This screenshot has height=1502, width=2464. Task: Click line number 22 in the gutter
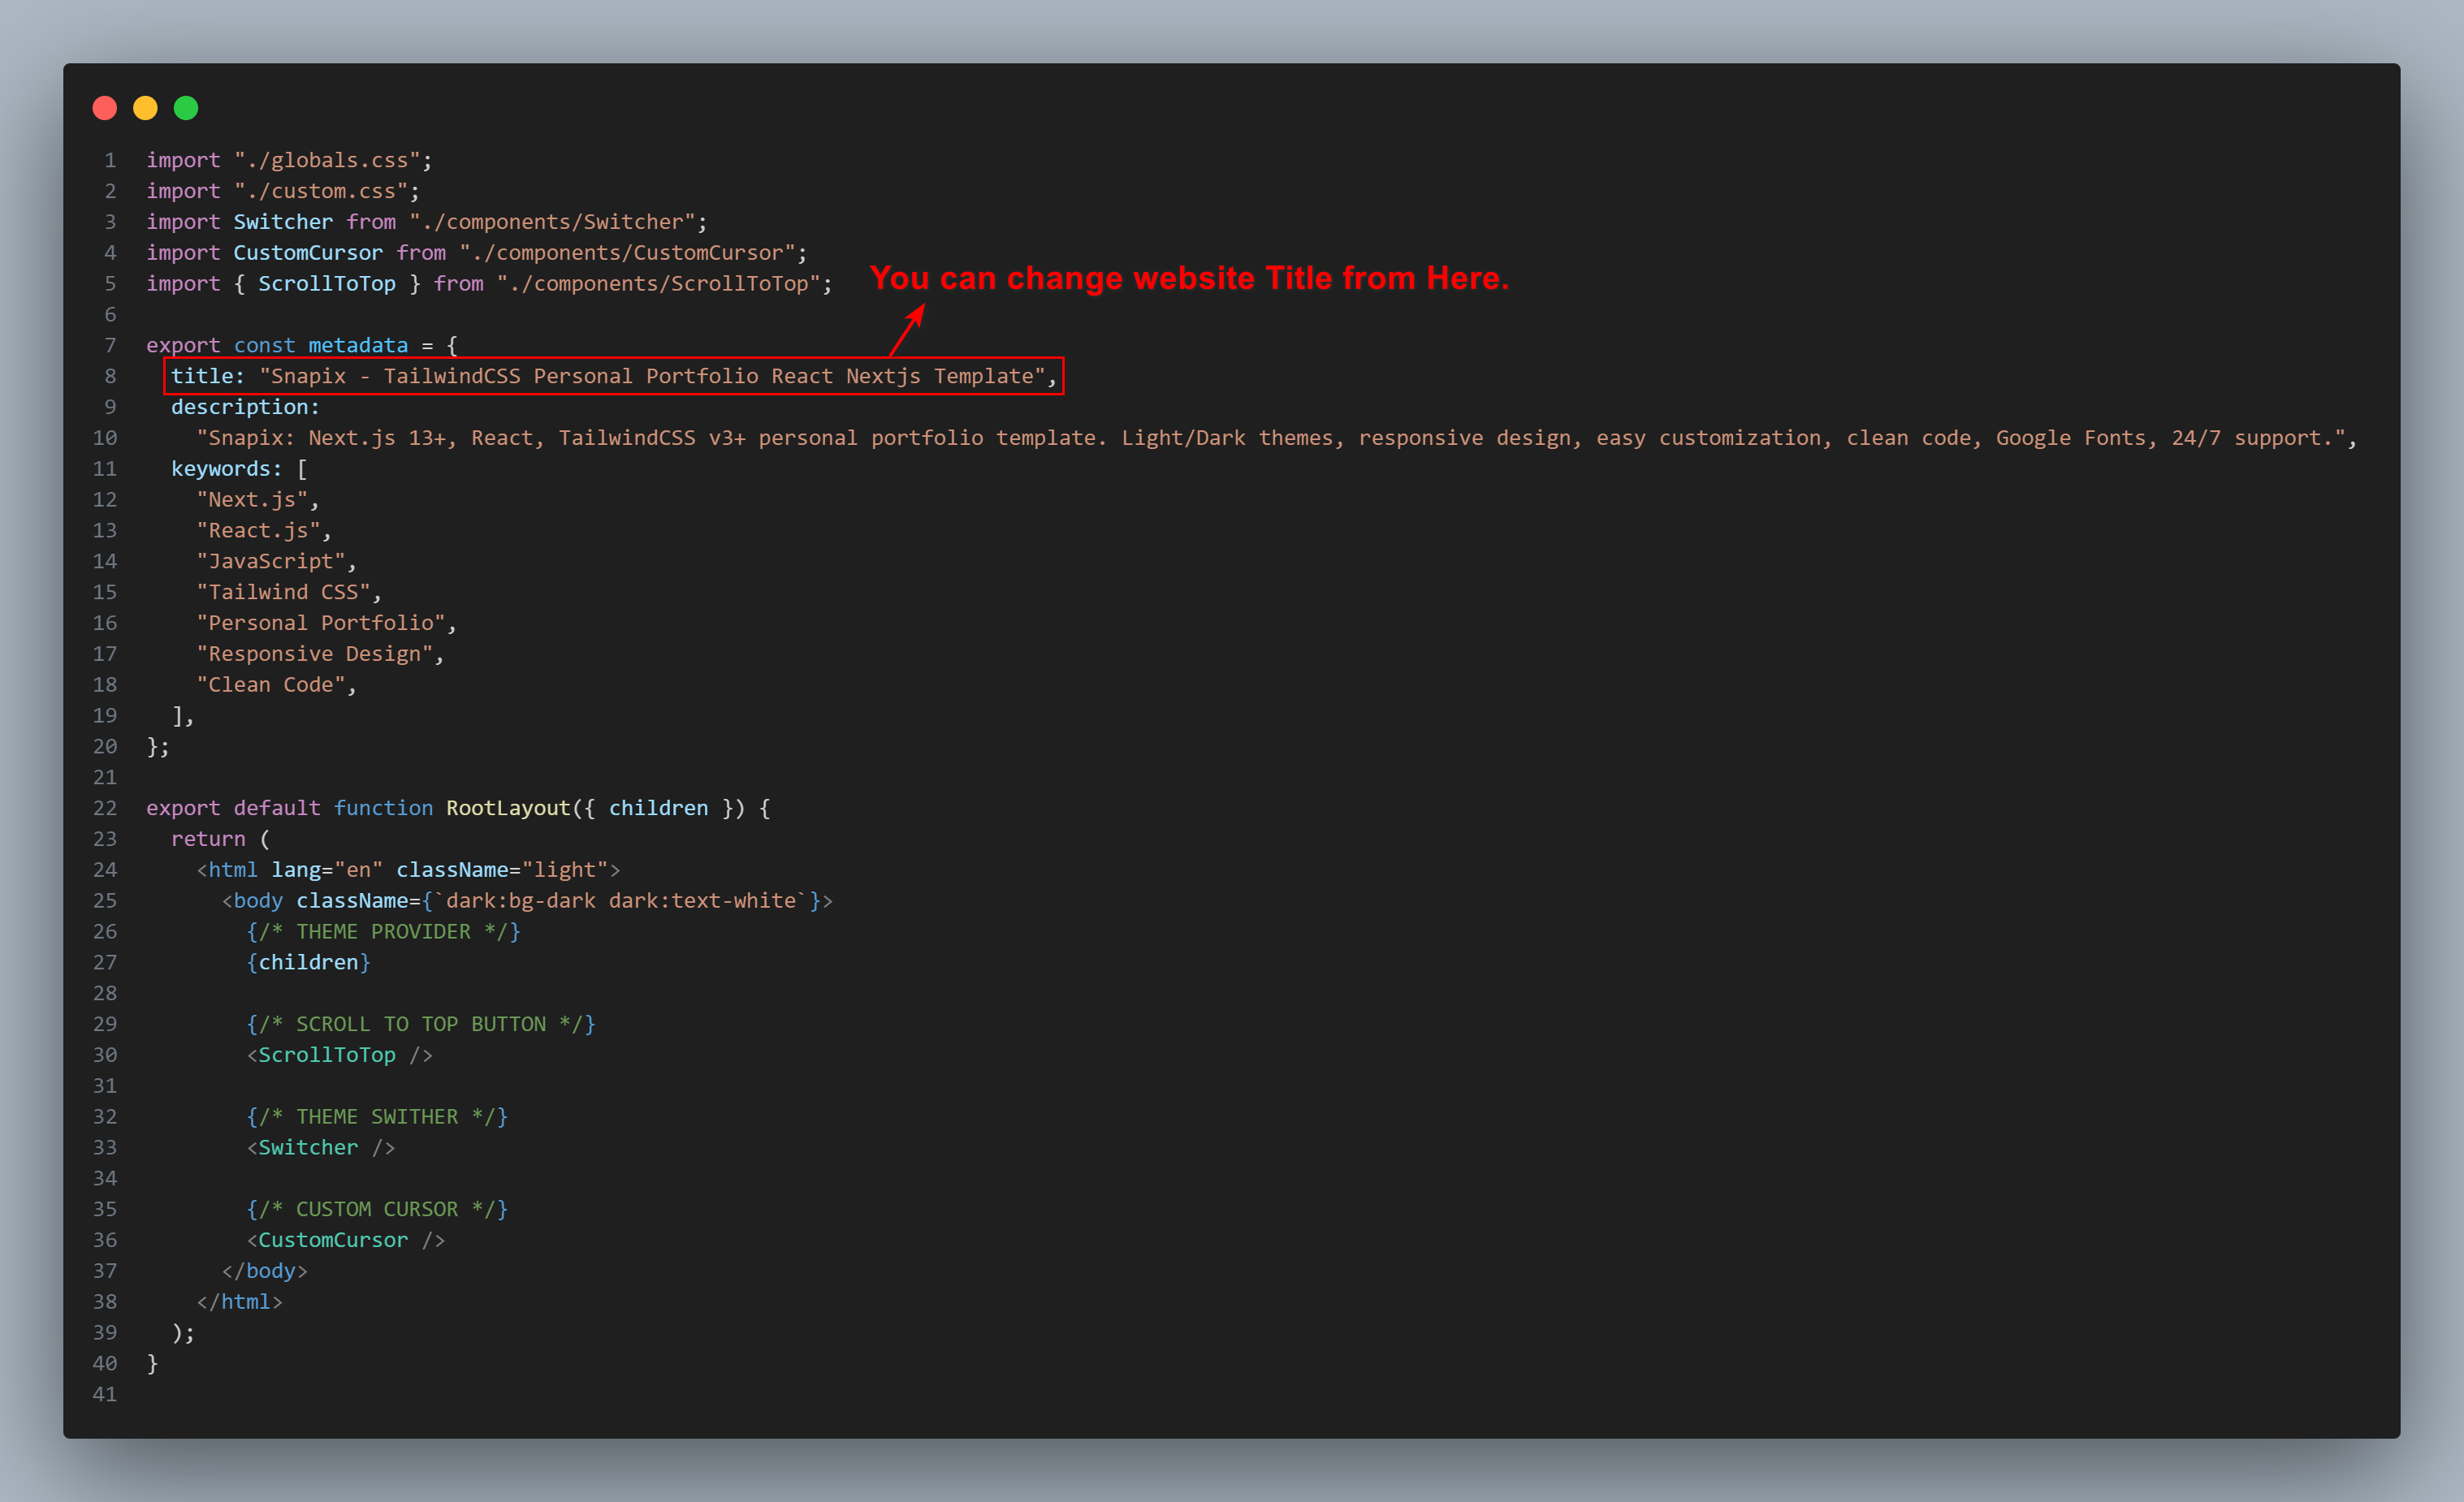(x=105, y=808)
